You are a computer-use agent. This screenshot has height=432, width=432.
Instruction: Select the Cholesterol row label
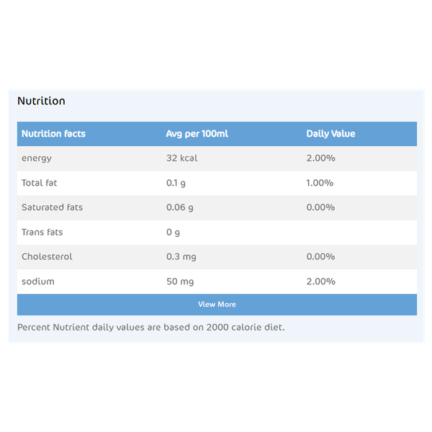47,256
